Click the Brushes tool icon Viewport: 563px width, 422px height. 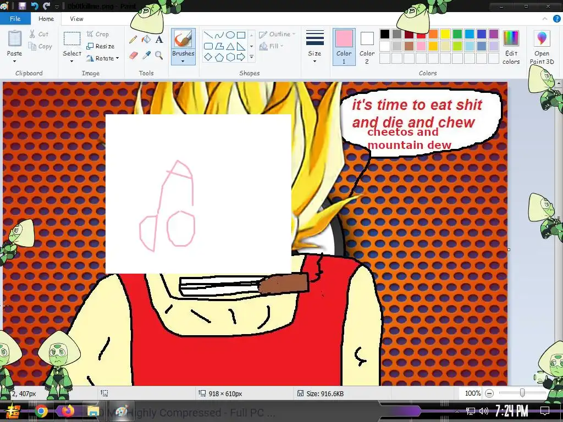183,39
